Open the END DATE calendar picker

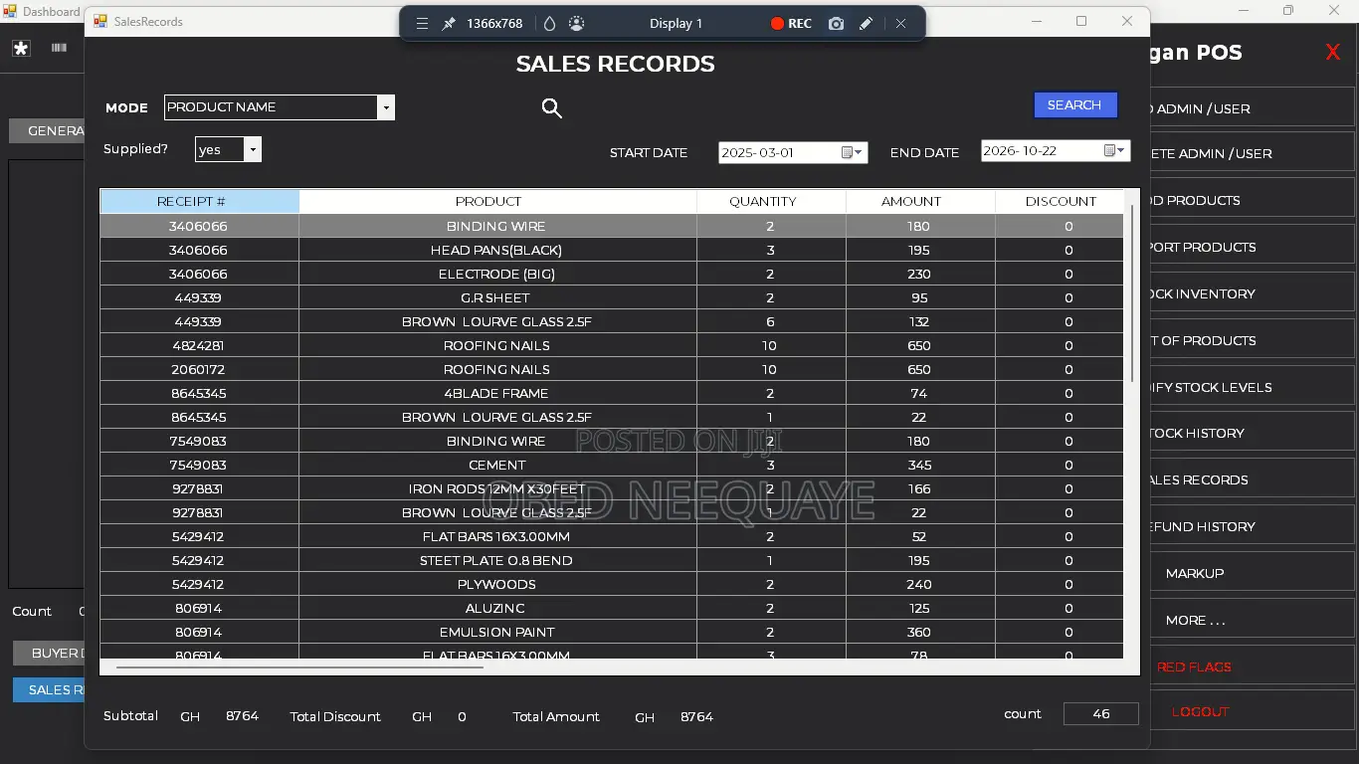pos(1114,150)
